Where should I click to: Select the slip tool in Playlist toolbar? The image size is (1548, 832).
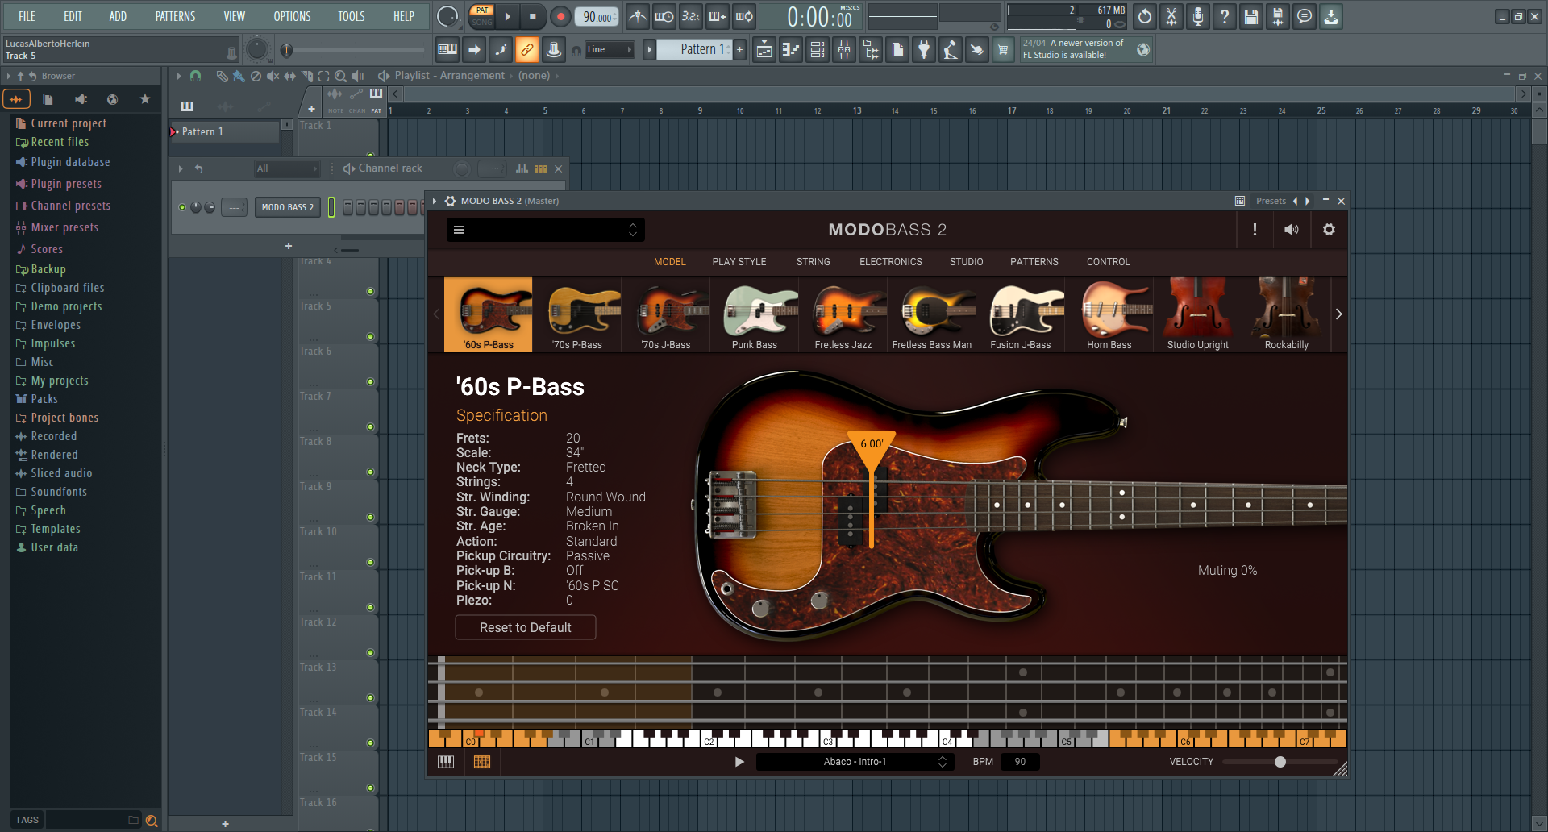click(x=289, y=76)
